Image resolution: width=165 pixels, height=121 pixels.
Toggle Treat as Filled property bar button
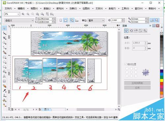[157, 20]
